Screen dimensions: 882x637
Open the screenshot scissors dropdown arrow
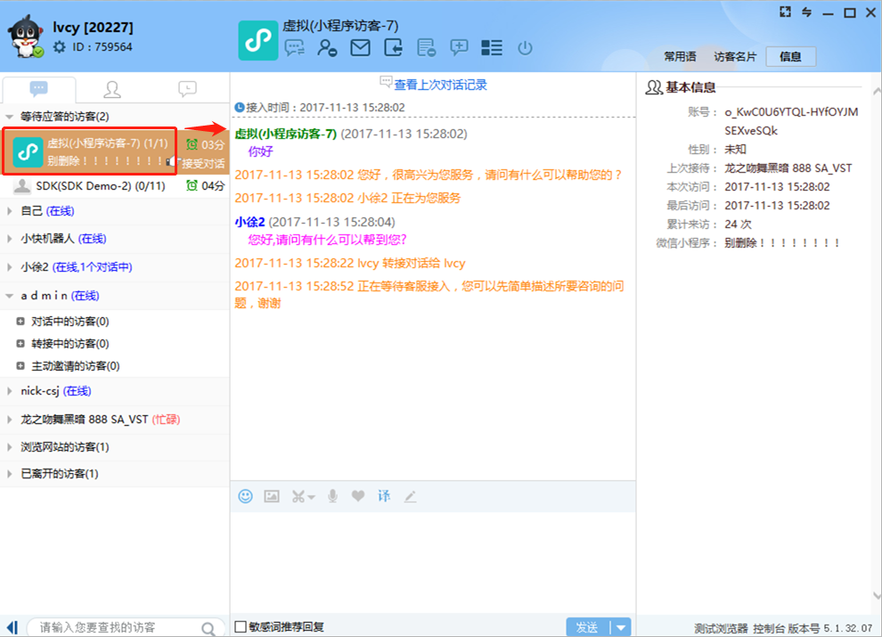point(311,497)
